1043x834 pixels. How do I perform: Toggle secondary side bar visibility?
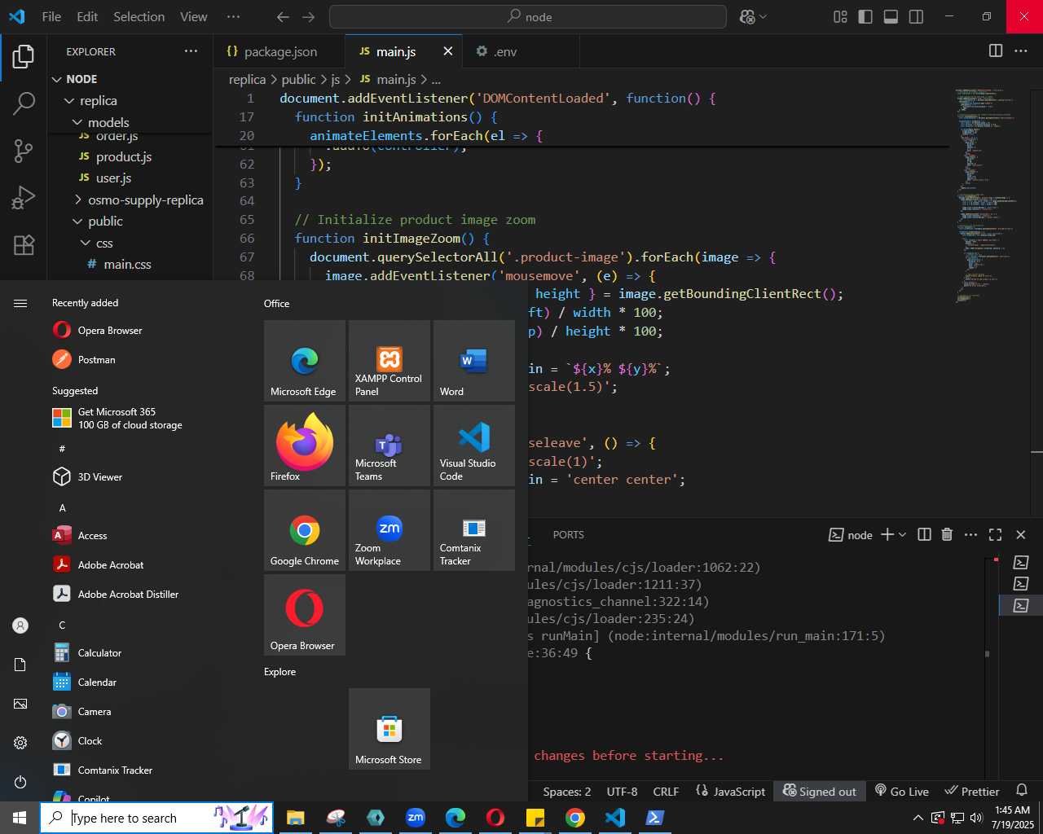(x=916, y=16)
